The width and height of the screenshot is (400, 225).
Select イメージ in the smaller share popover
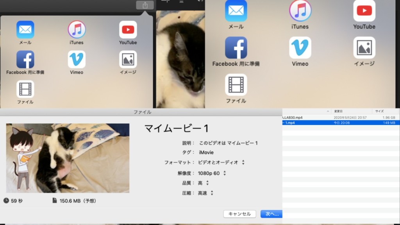tap(128, 62)
